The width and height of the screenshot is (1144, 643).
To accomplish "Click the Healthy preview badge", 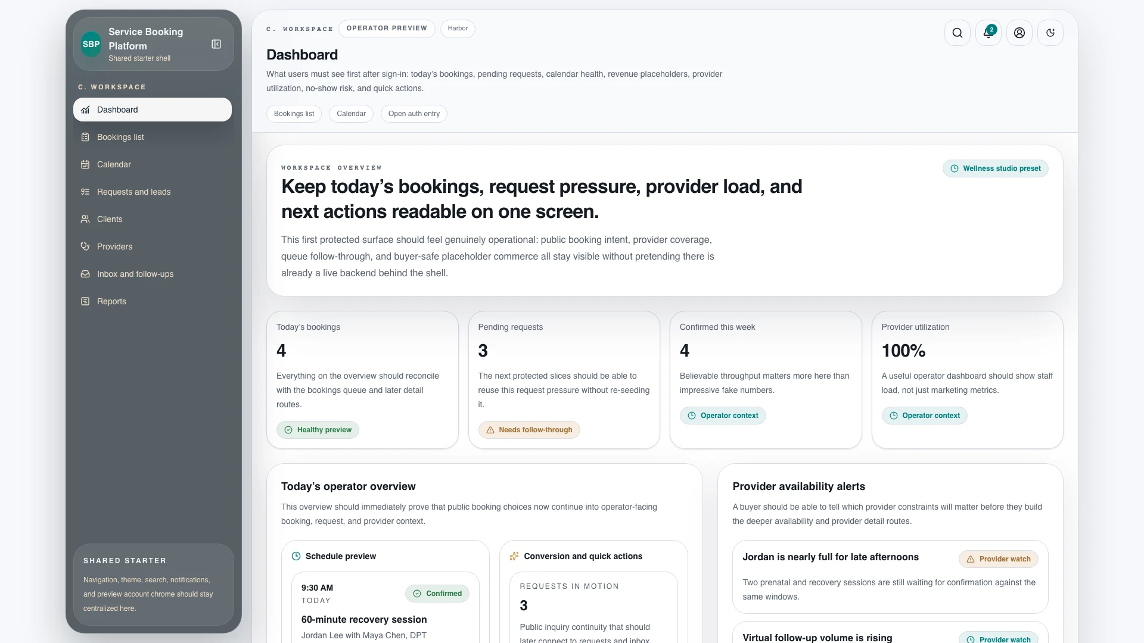I will (318, 430).
